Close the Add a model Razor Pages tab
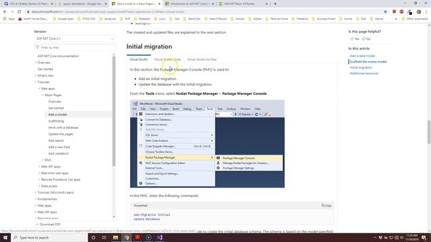This screenshot has width=431, height=242. click(159, 4)
